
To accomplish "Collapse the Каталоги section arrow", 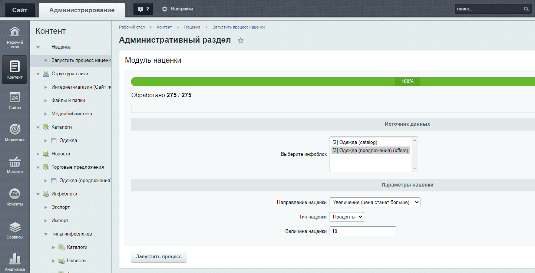I will 38,128.
